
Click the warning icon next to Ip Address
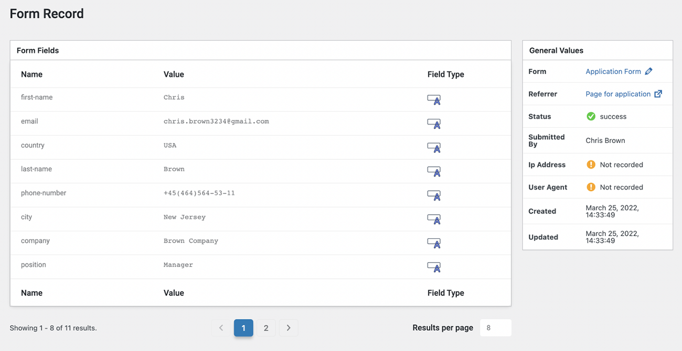pos(591,164)
